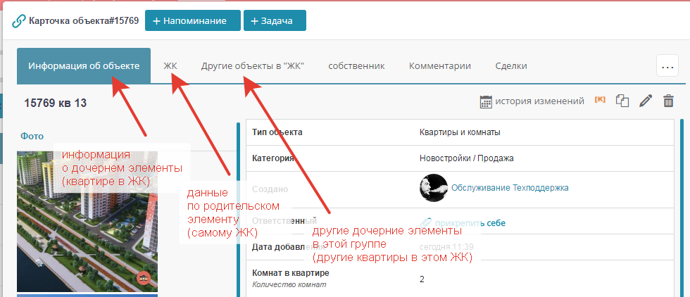Click the paperclip icon by прикрепить себе
This screenshot has width=690, height=297.
[427, 223]
